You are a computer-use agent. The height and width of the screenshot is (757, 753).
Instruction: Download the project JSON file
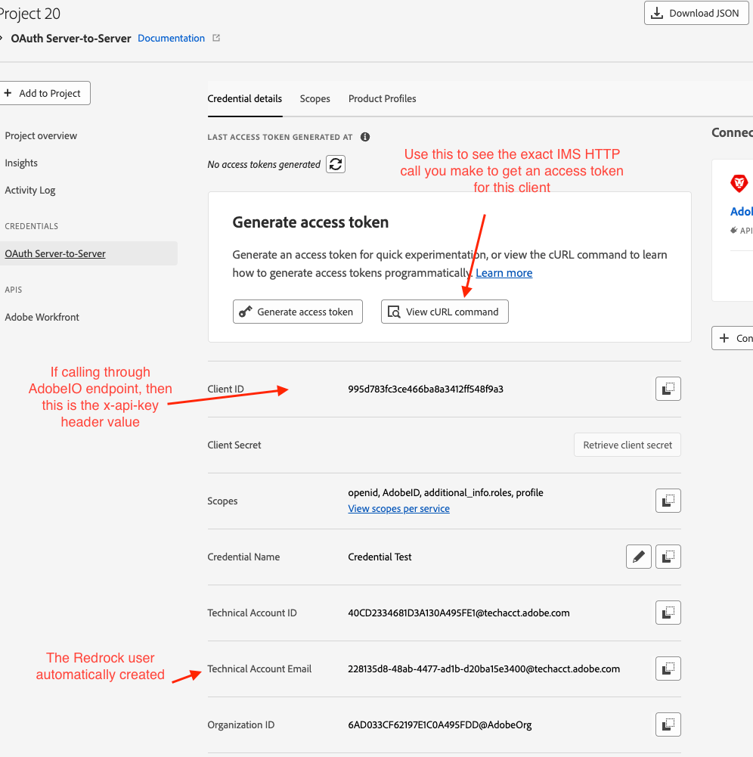[696, 13]
